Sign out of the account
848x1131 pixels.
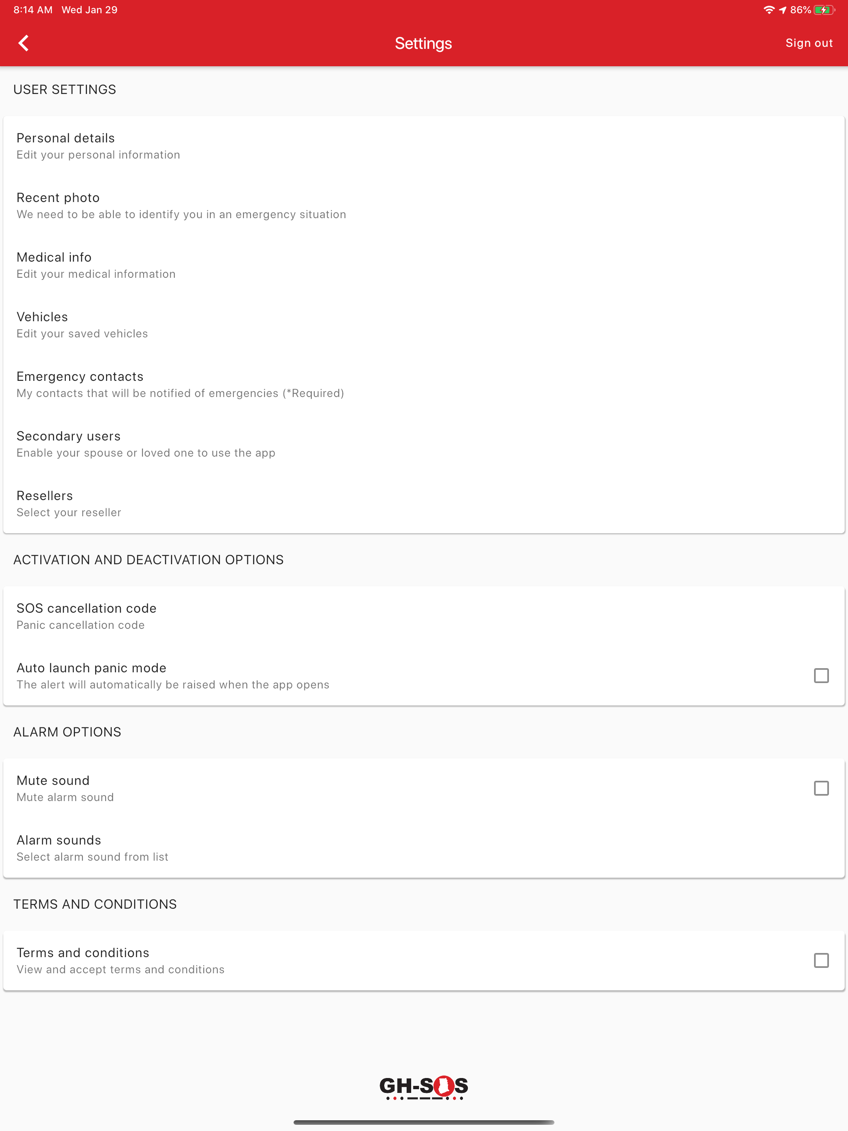(x=809, y=43)
